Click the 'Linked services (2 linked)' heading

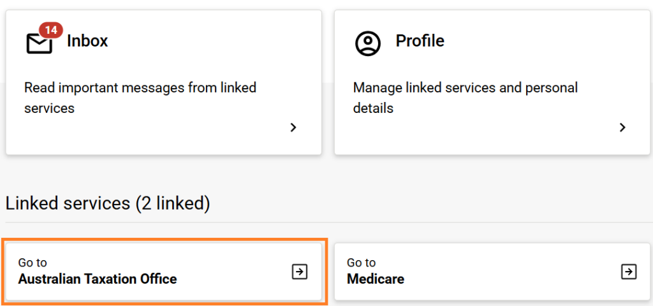108,203
